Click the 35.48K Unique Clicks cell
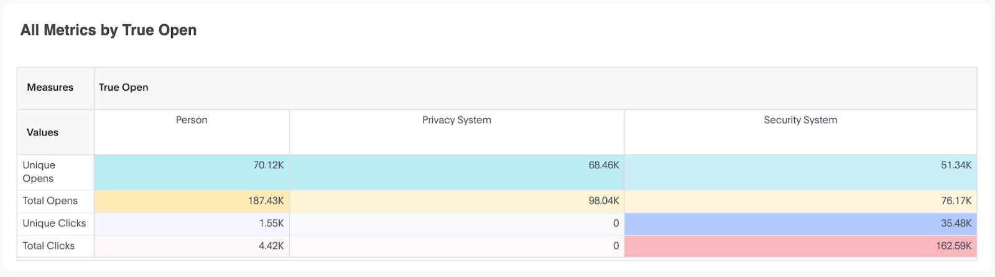995x277 pixels. tap(800, 224)
